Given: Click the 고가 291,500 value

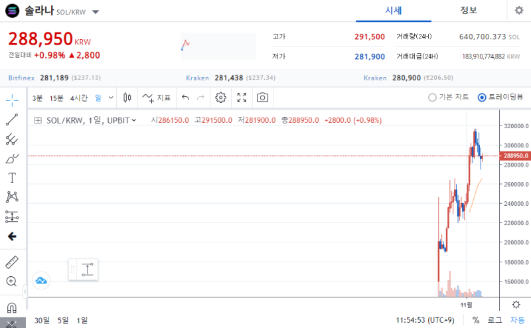Looking at the screenshot, I should tap(370, 37).
